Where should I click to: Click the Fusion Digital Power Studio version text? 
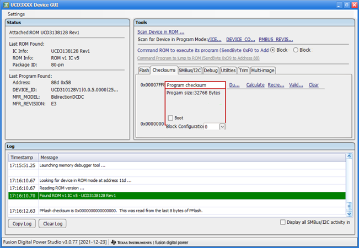click(55, 242)
